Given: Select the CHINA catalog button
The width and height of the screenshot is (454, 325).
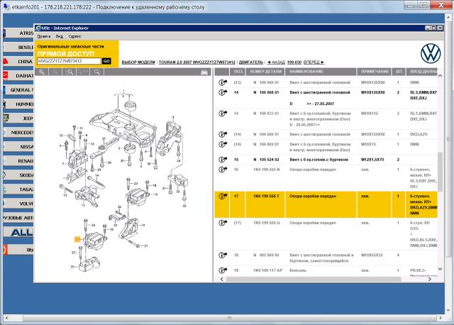Looking at the screenshot, I should 18,62.
